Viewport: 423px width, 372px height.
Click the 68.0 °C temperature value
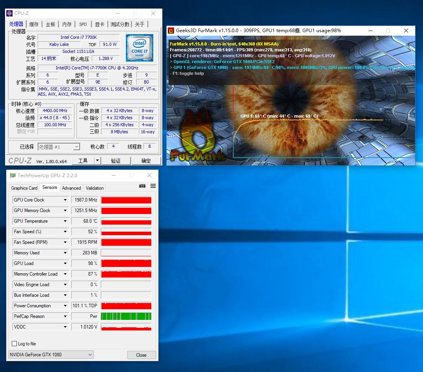pos(85,221)
